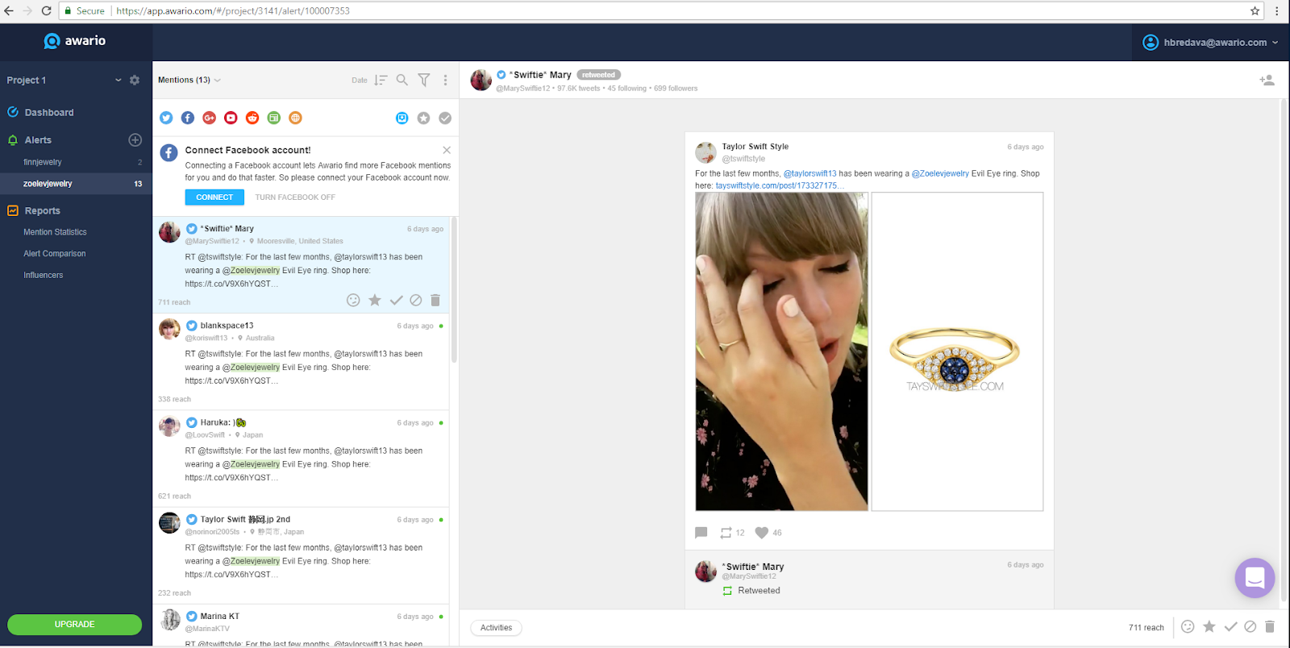Add a new alert with plus icon
This screenshot has height=648, width=1290.
(x=135, y=140)
